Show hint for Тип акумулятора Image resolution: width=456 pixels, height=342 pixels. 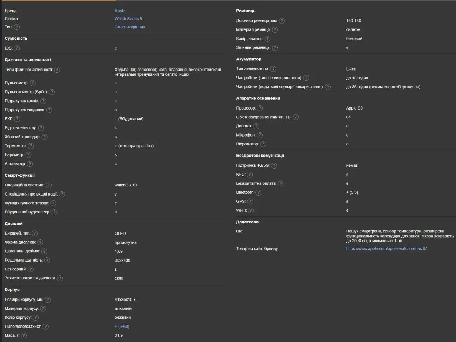[x=273, y=69]
